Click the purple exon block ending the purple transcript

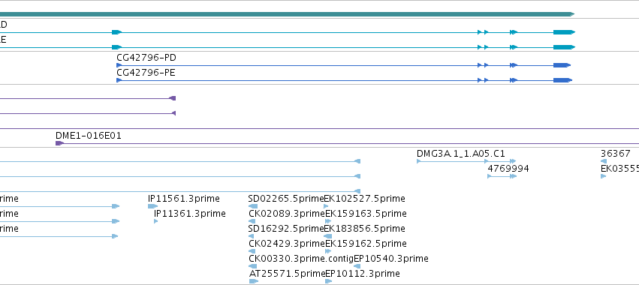pyautogui.click(x=173, y=98)
